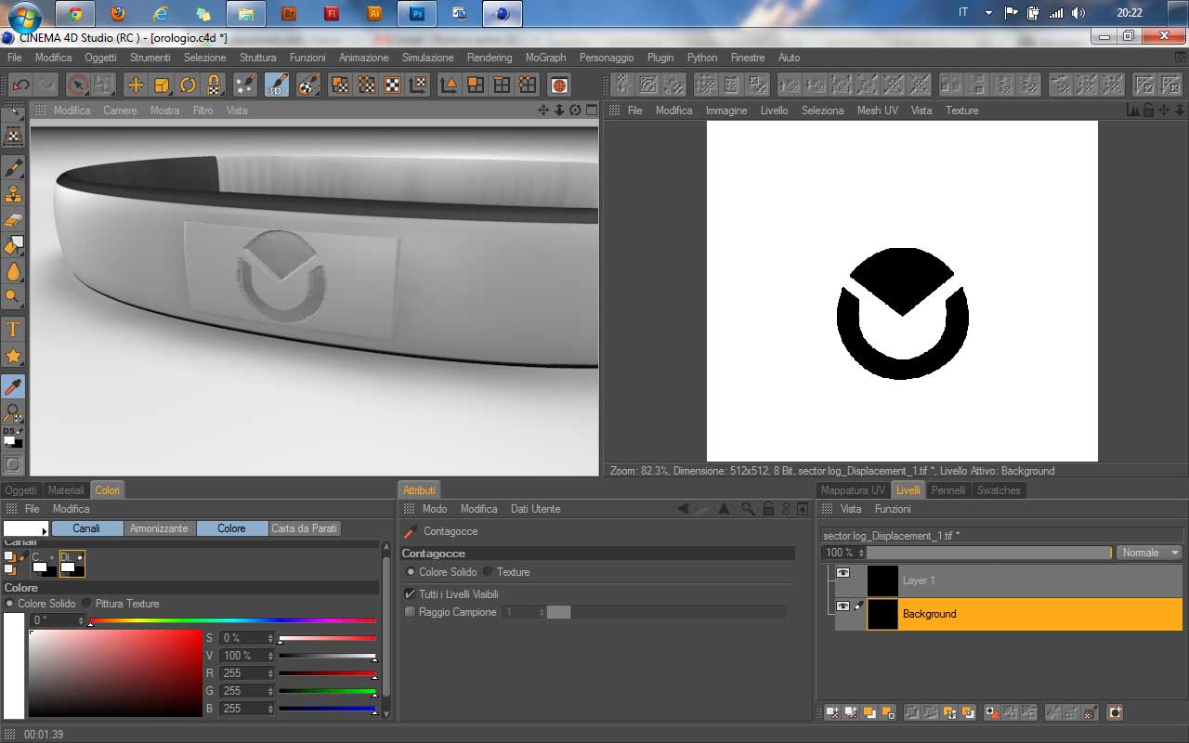The height and width of the screenshot is (743, 1189).
Task: Select Colore Solido radio under Contagocce
Action: tap(412, 572)
